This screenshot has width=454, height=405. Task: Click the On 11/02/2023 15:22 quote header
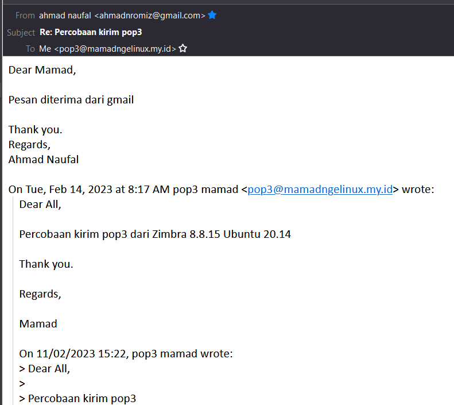[126, 354]
